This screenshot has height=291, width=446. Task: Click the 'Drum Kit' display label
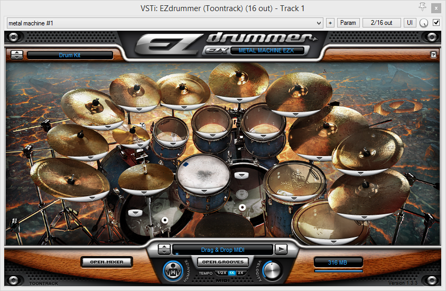70,55
